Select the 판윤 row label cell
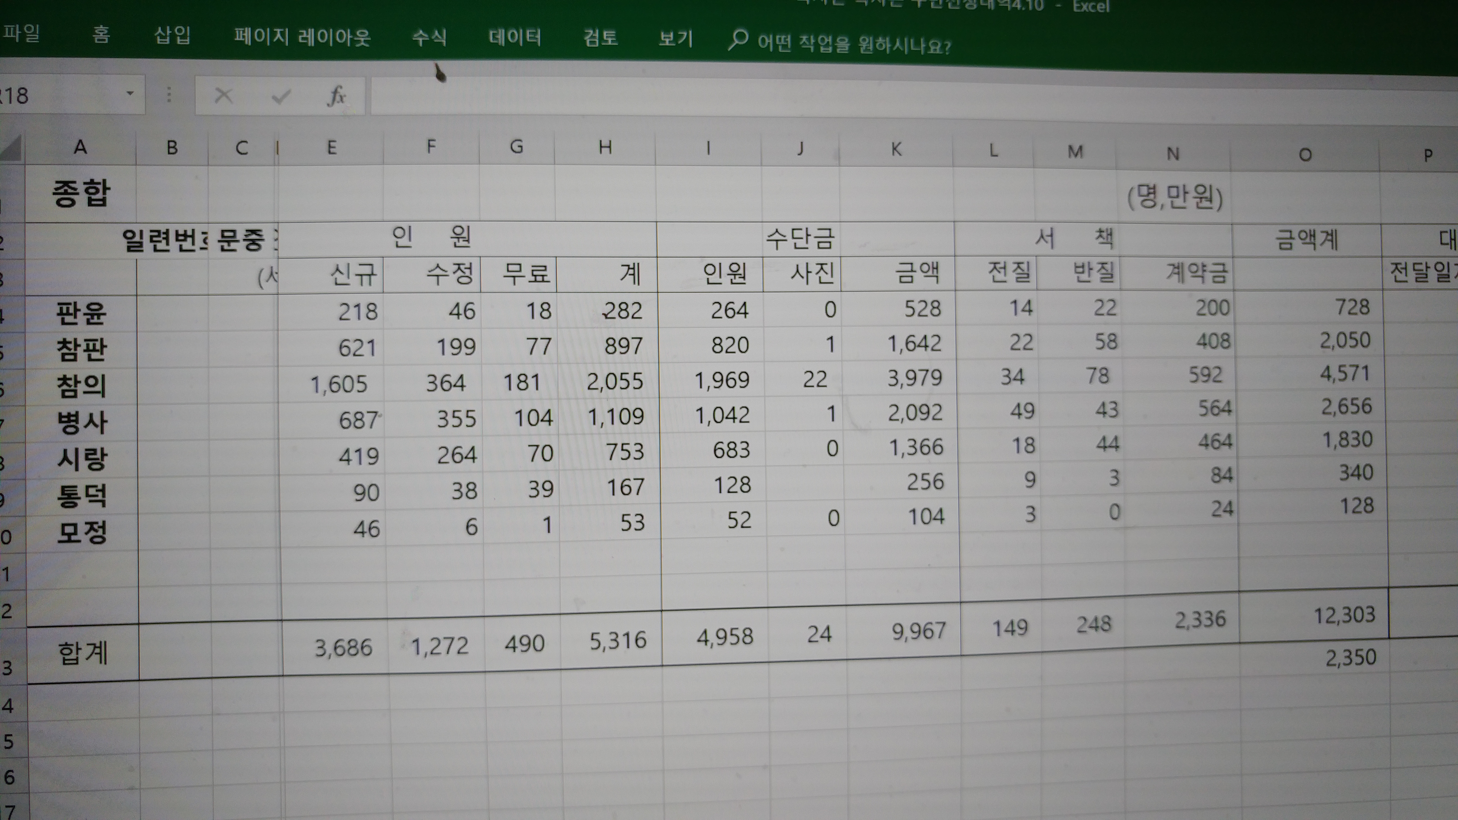 tap(81, 313)
